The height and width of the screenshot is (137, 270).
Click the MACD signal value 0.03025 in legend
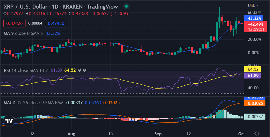pos(111,103)
